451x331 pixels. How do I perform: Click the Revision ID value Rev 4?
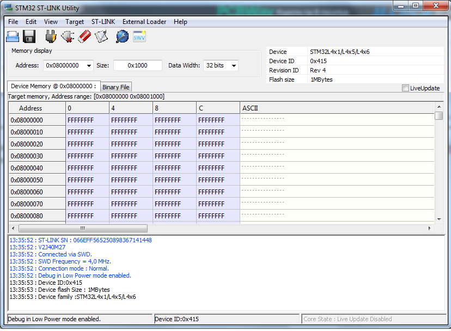pos(318,70)
